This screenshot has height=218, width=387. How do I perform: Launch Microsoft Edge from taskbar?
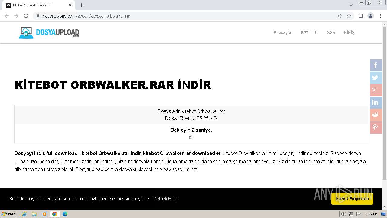(65, 214)
